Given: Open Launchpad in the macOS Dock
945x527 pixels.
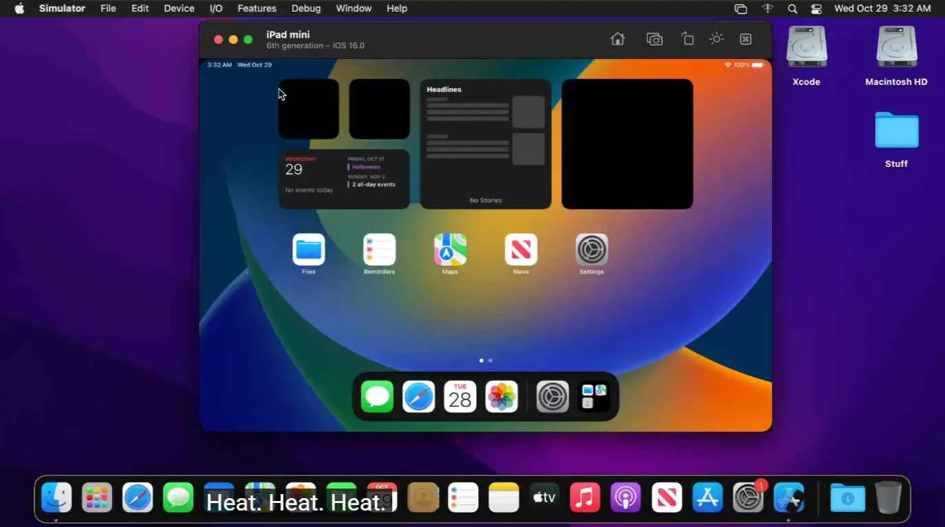Looking at the screenshot, I should point(97,497).
